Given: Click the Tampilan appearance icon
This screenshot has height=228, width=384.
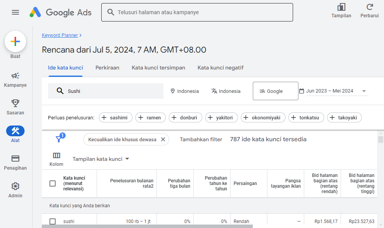Looking at the screenshot, I should pos(341,7).
